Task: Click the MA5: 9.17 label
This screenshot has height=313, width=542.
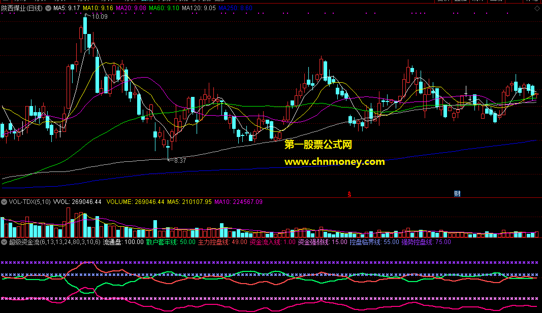Action: pos(67,8)
